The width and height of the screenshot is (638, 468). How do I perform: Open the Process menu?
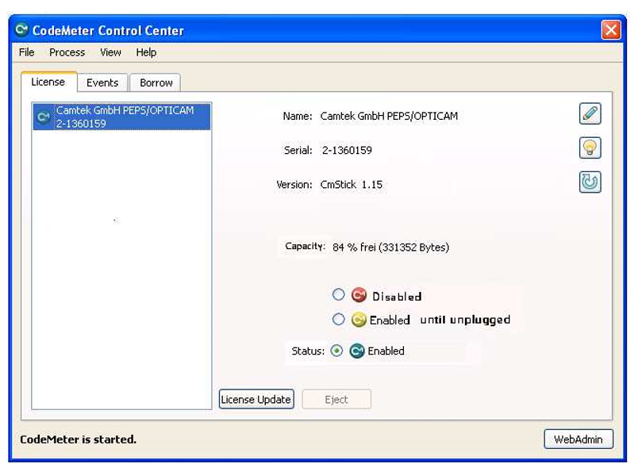tap(67, 52)
